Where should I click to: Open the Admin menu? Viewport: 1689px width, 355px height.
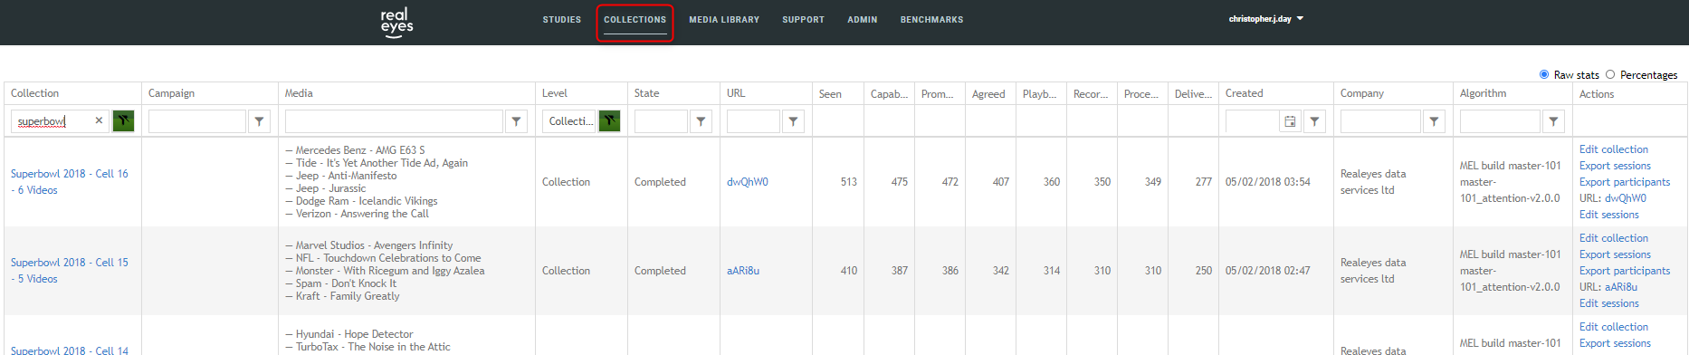863,20
